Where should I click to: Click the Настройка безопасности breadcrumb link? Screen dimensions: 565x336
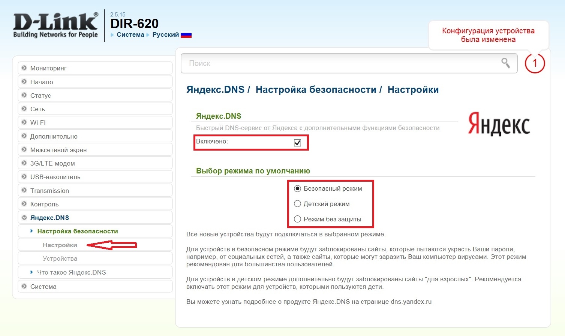pos(316,90)
